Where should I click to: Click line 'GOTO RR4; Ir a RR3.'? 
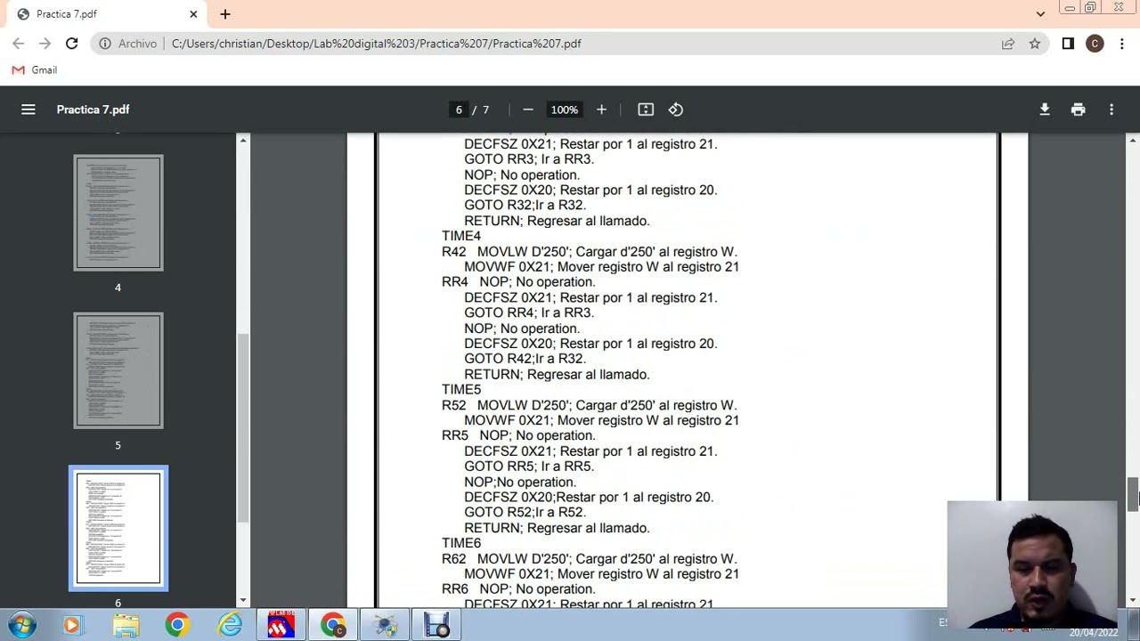click(528, 312)
